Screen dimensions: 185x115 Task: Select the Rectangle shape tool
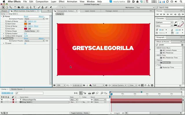[27, 7]
